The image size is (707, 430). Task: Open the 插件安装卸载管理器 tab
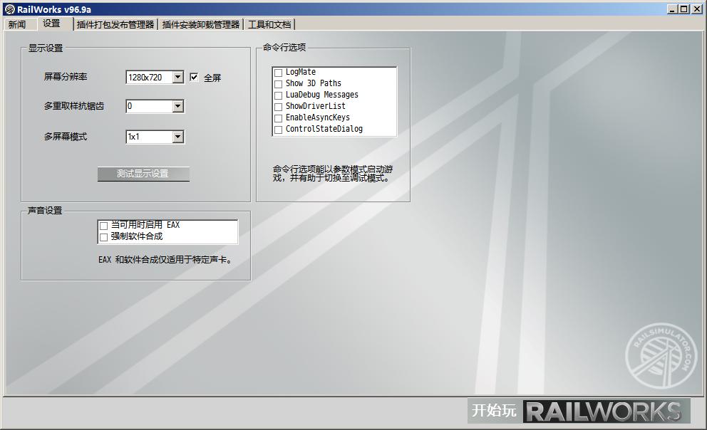(x=201, y=24)
